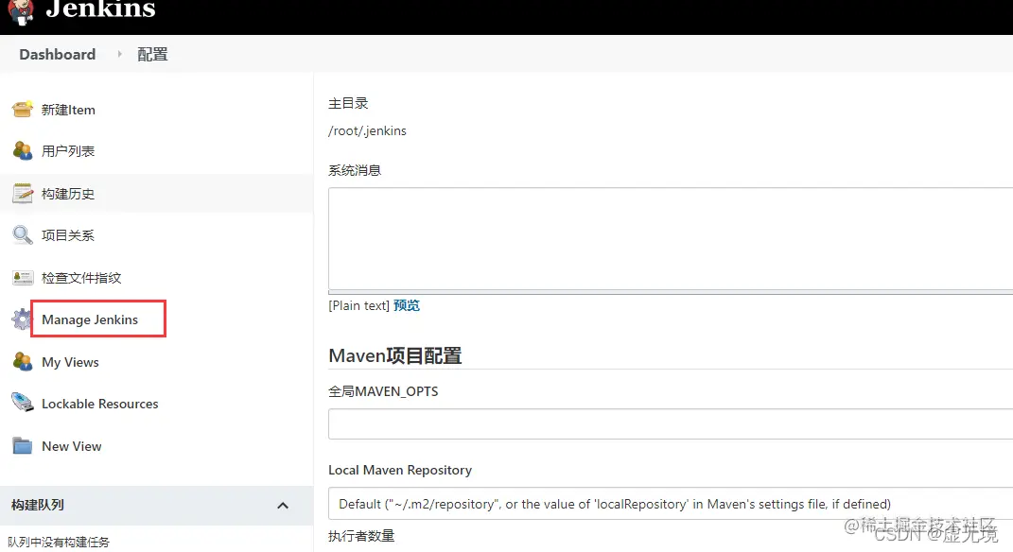Open Manage Jenkins link

(x=90, y=319)
